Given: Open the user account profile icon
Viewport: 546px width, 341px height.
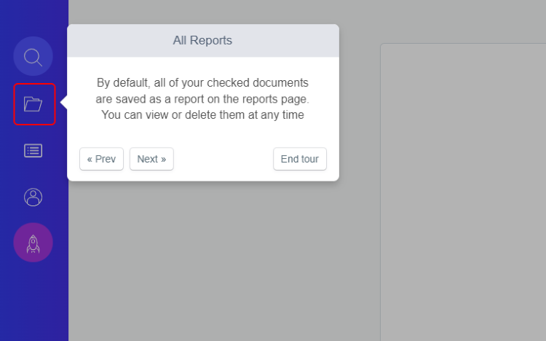Looking at the screenshot, I should coord(33,197).
